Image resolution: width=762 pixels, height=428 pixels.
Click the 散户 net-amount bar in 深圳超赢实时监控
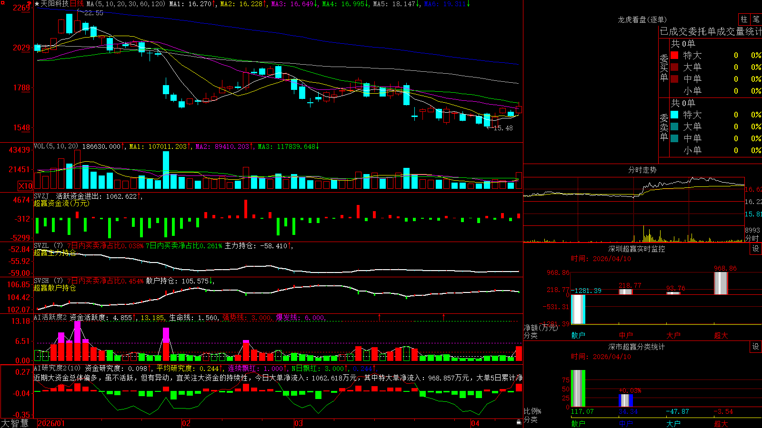point(578,309)
